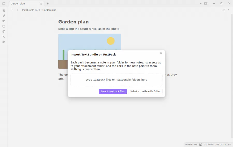Open the tab list dropdown chevron
This screenshot has height=147, width=233.
tap(201, 3)
